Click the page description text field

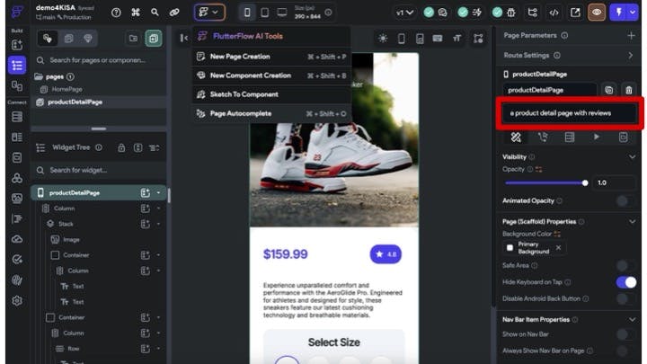569,113
